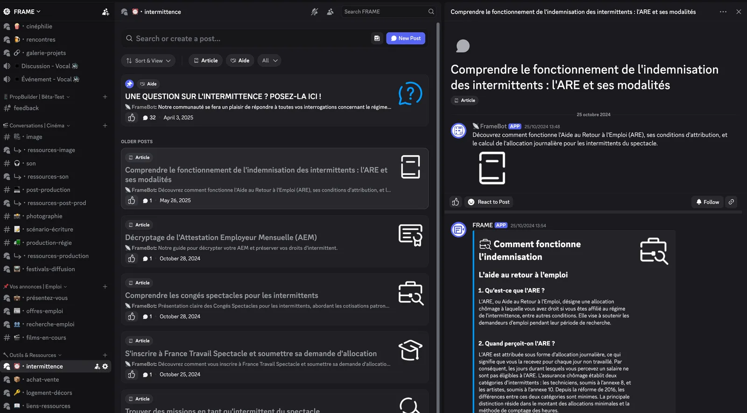Screen dimensions: 747x413
Task: Collapse the Outils & Ressources category
Action: coord(32,355)
